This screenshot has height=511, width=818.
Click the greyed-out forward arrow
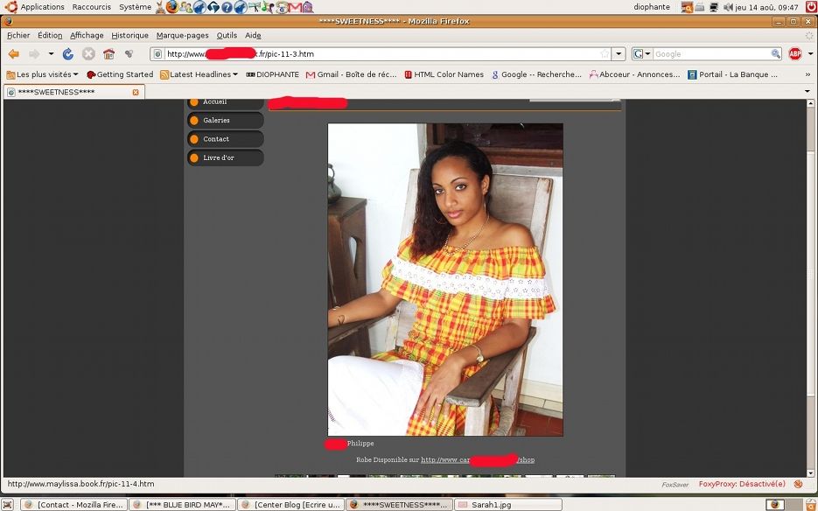(x=34, y=53)
